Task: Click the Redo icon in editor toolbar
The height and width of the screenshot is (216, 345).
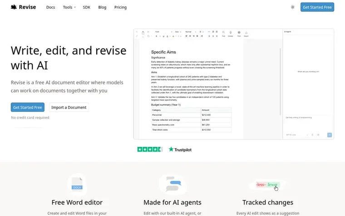Action: coord(137,36)
